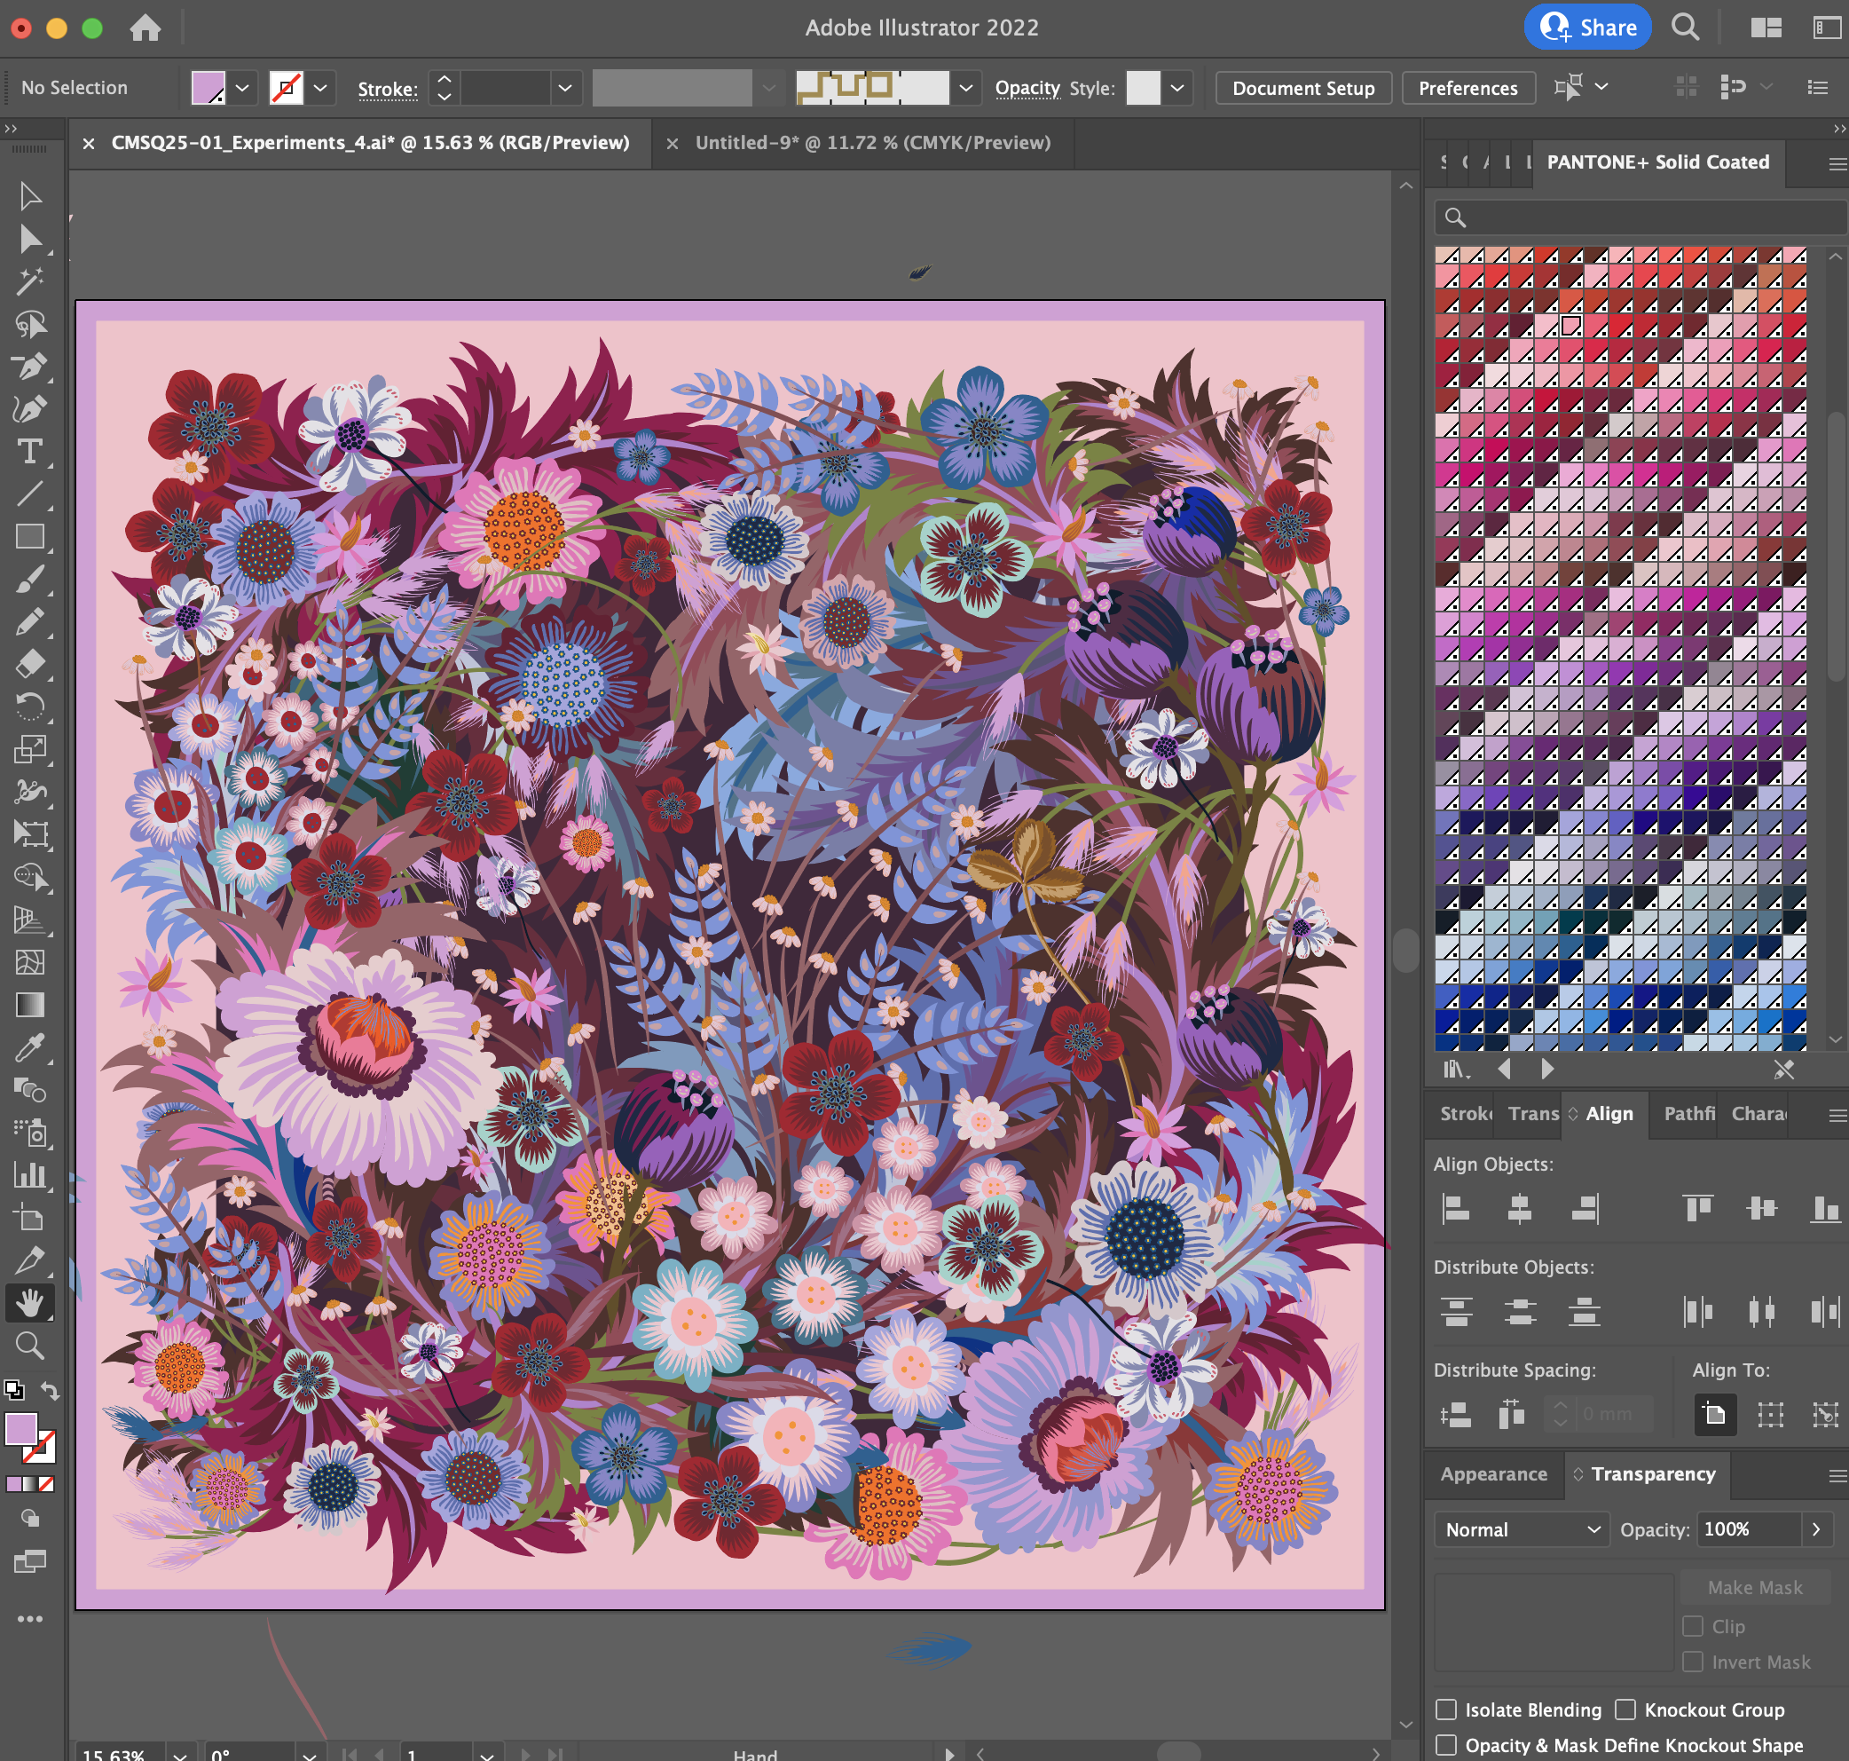Image resolution: width=1849 pixels, height=1761 pixels.
Task: Click the Align to Artboard icon
Action: pos(1715,1414)
